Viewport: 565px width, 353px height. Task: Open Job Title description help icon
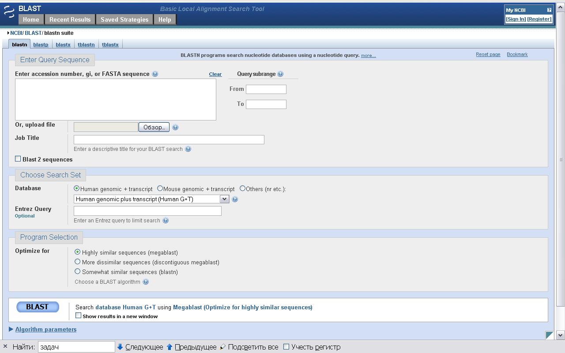click(188, 149)
